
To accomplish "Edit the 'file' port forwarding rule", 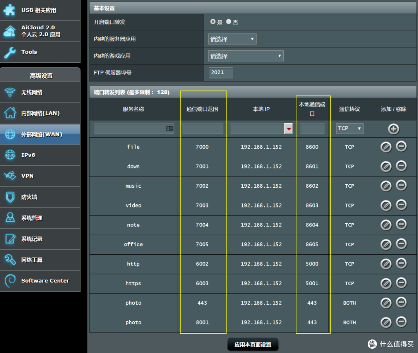I will coord(386,147).
